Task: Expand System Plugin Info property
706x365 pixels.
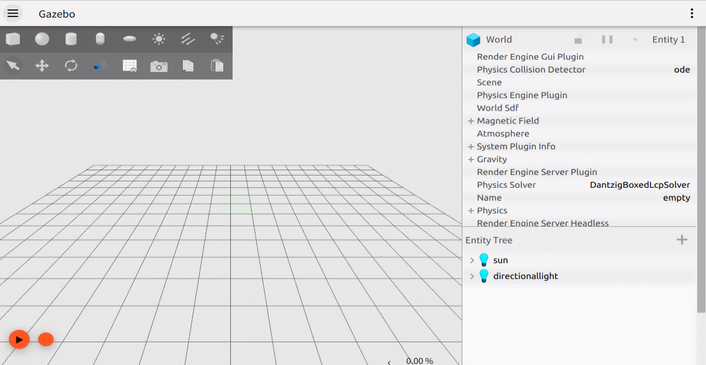Action: coord(470,147)
